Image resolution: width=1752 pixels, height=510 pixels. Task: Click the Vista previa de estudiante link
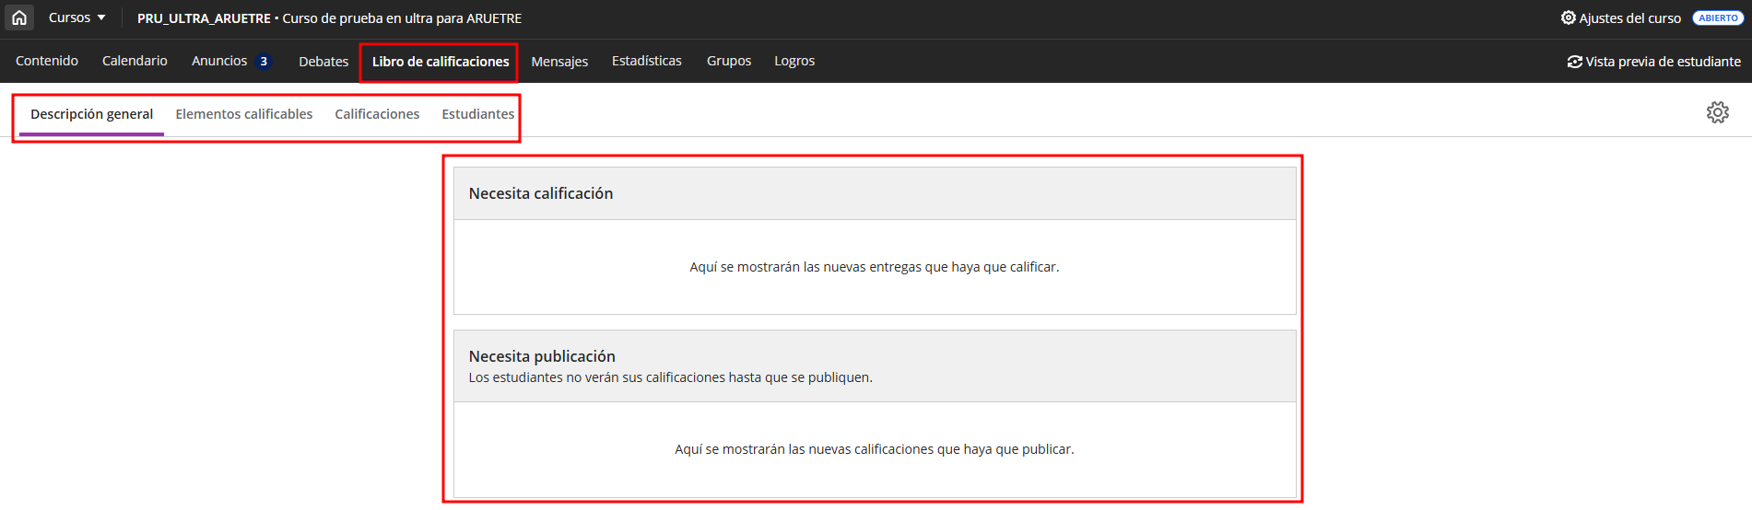tap(1663, 62)
